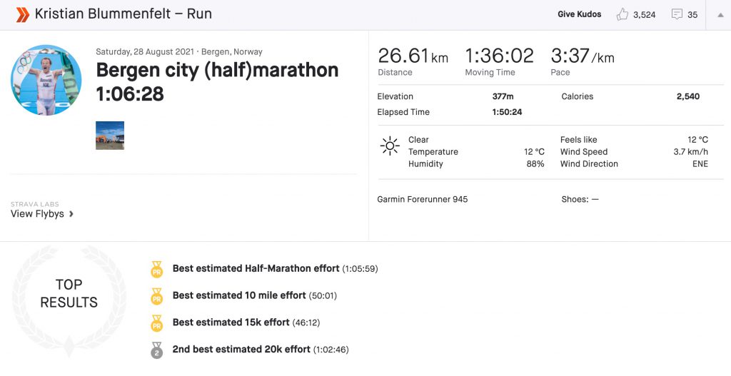Viewport: 731px width, 376px height.
Task: Click the 10 mile PR gold medal
Action: pos(156,297)
